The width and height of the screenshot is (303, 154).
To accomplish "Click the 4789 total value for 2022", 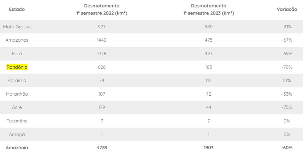I will (102, 148).
